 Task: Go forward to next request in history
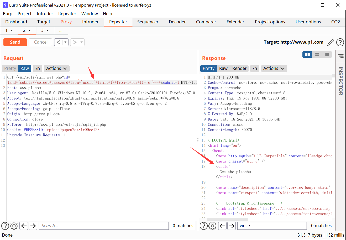point(75,42)
